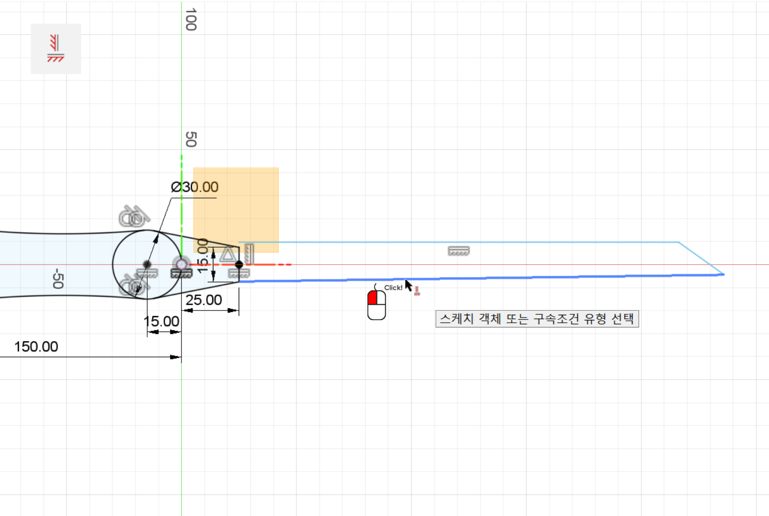Select the dashed red horizontal centerline segment
Image resolution: width=769 pixels, height=516 pixels.
pos(240,265)
